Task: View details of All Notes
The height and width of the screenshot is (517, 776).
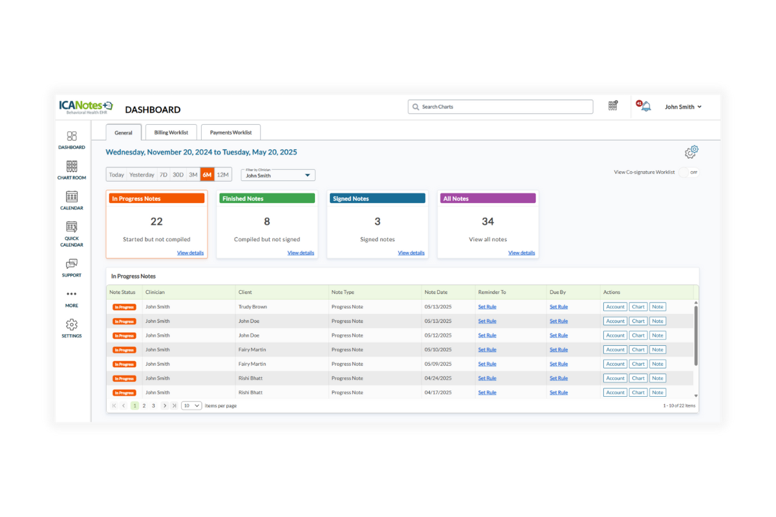Action: point(522,253)
